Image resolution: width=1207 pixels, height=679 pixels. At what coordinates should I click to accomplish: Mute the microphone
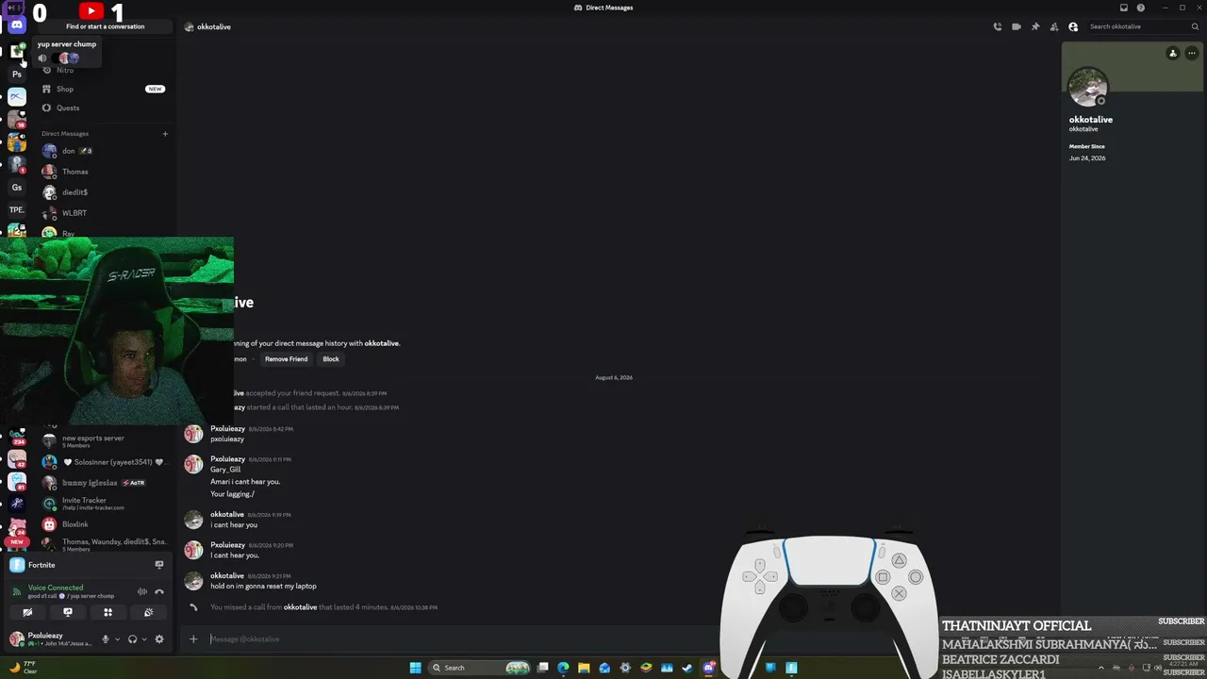coord(106,639)
